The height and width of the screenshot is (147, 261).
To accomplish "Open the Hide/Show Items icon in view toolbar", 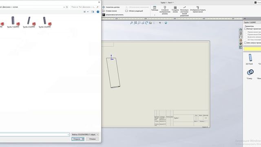I will click(160, 23).
